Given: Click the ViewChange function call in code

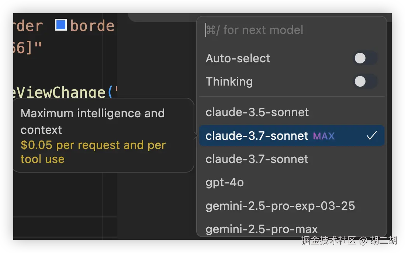Looking at the screenshot, I should click(61, 92).
